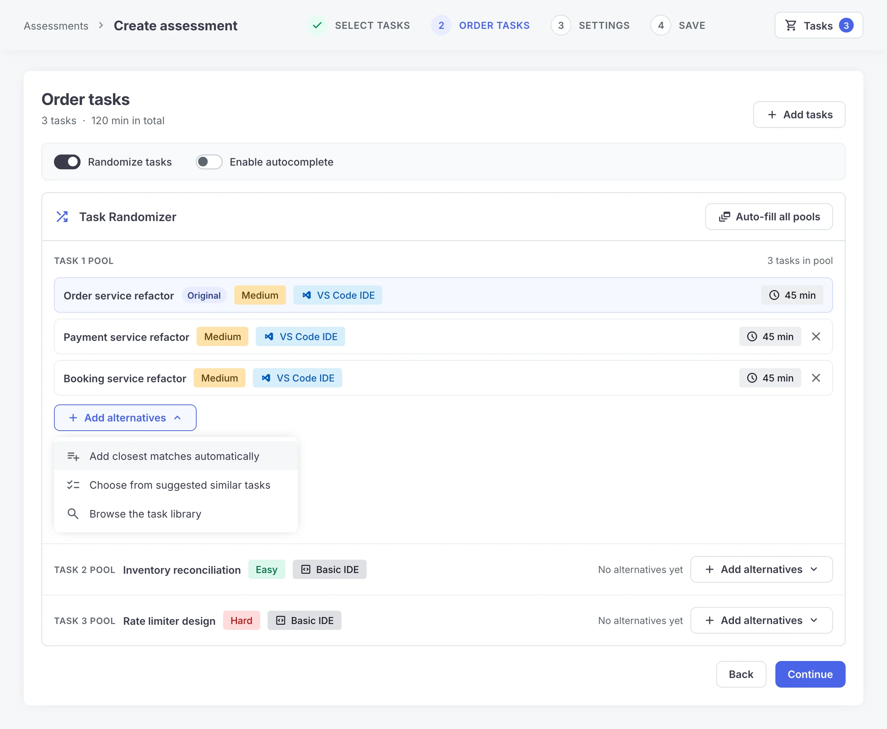Click Medium tag on Order service refactor
Image resolution: width=887 pixels, height=729 pixels.
pos(260,295)
